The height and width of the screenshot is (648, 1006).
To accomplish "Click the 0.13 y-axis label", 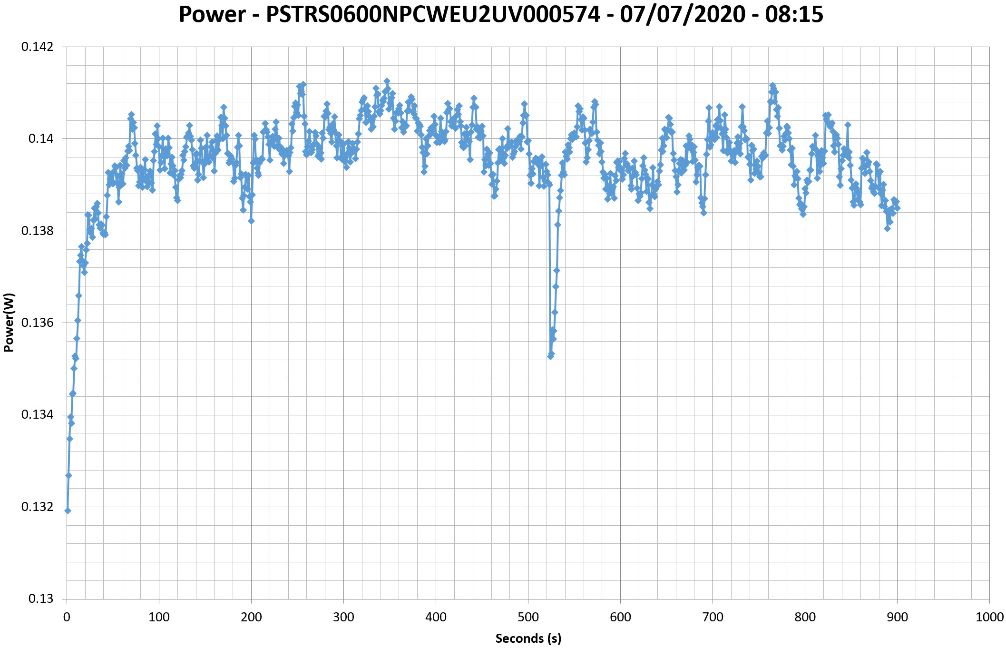I will point(40,599).
